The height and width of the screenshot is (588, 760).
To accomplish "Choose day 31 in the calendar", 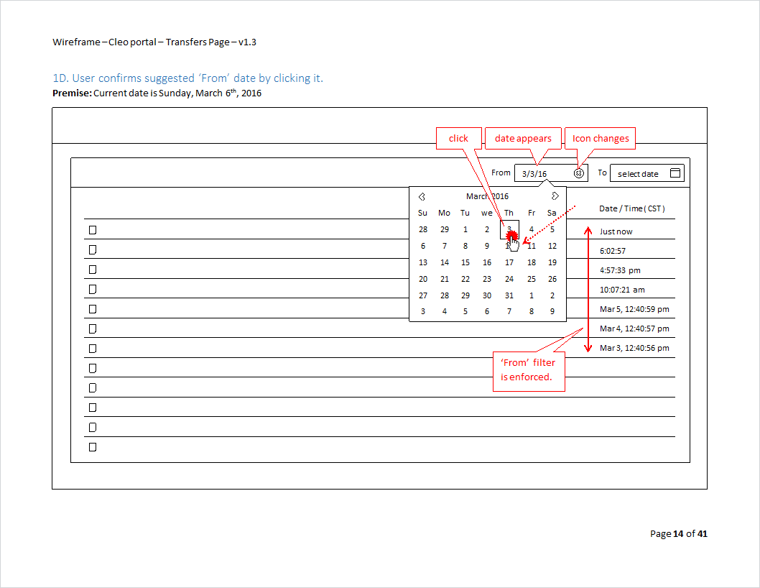I will pyautogui.click(x=509, y=295).
